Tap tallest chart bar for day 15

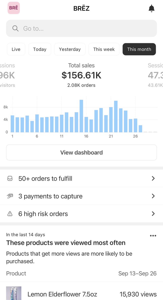point(81,116)
